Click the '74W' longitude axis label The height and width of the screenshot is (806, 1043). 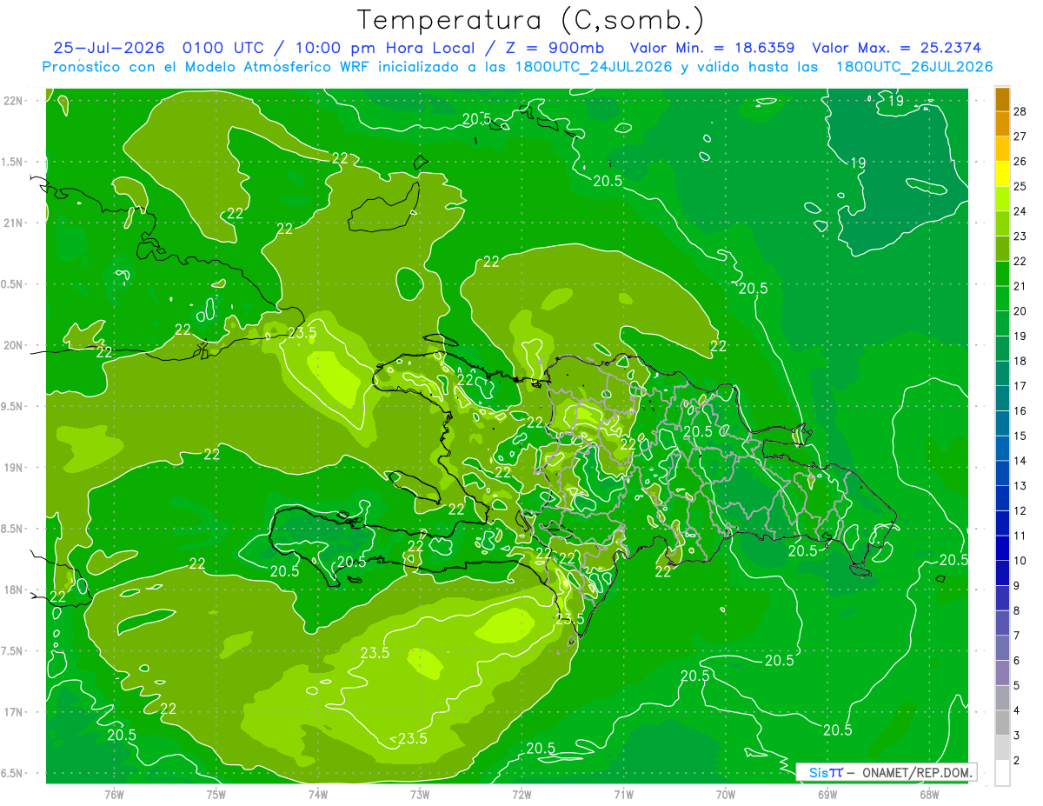[x=317, y=795]
